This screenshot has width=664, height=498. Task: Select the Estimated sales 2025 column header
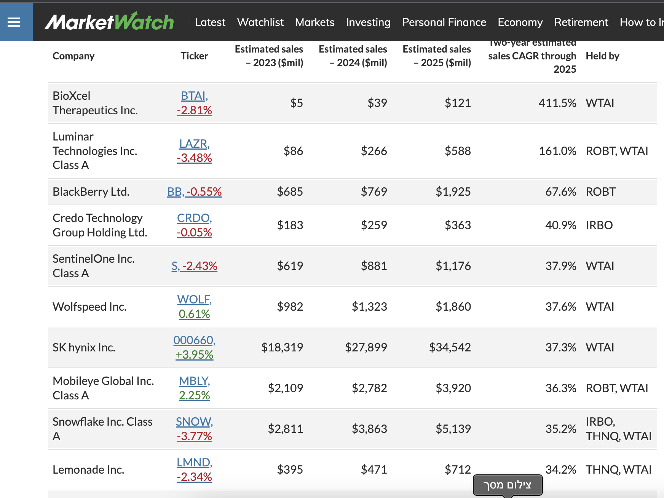pyautogui.click(x=437, y=56)
